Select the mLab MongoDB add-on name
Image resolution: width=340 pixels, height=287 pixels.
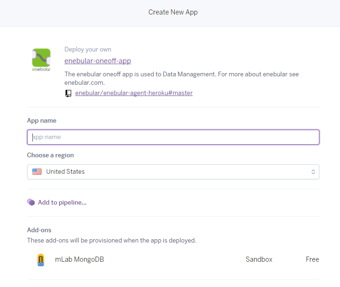click(x=79, y=259)
